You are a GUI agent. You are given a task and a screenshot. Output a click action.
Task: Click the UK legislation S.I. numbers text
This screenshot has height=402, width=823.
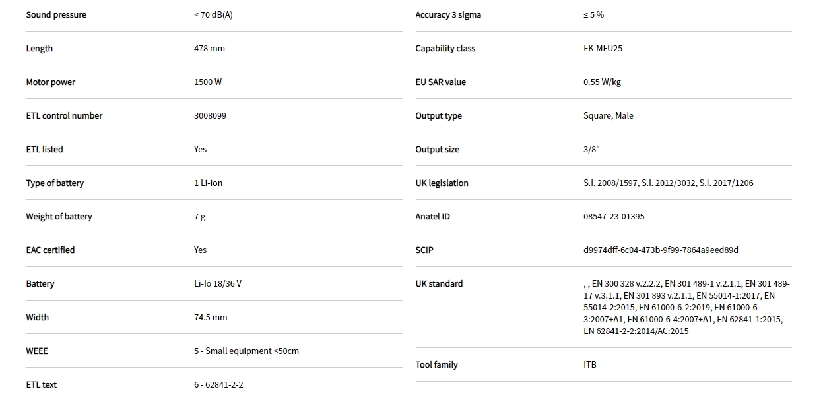coord(668,183)
